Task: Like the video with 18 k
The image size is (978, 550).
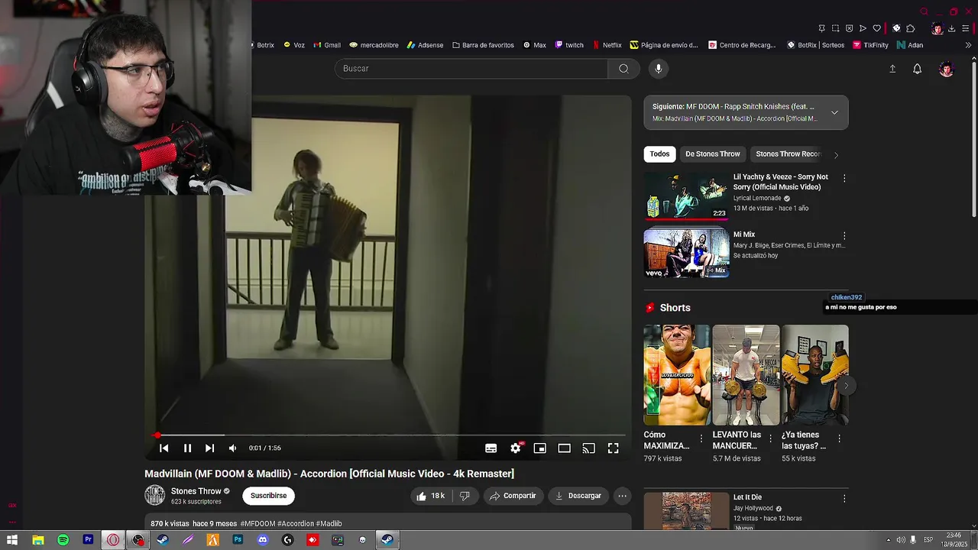Action: tap(430, 496)
